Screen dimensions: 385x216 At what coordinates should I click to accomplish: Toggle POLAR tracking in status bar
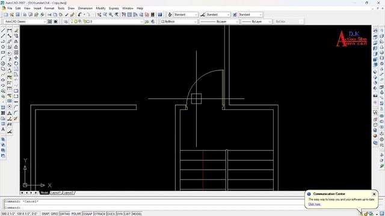click(x=76, y=214)
